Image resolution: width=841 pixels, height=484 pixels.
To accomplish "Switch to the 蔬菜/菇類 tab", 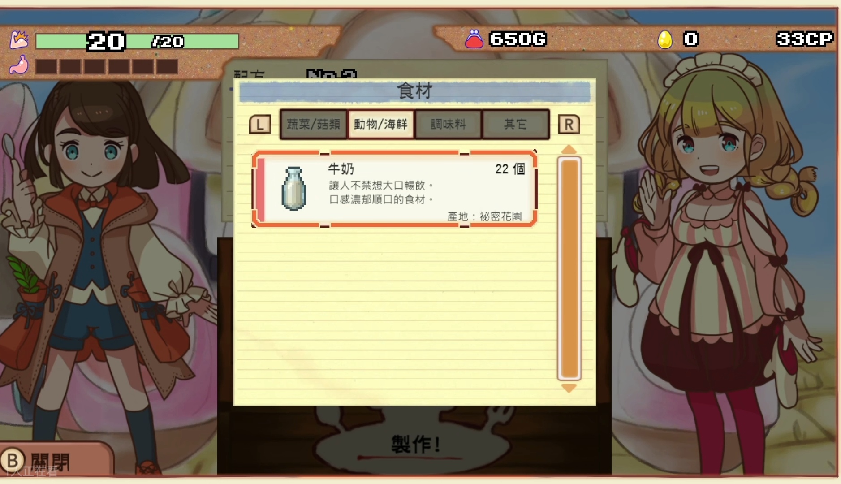I will click(314, 124).
